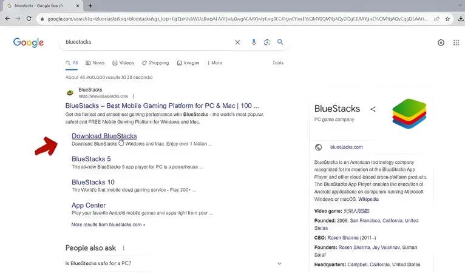
Task: Bookmark page with the star icon
Action: [447, 19]
